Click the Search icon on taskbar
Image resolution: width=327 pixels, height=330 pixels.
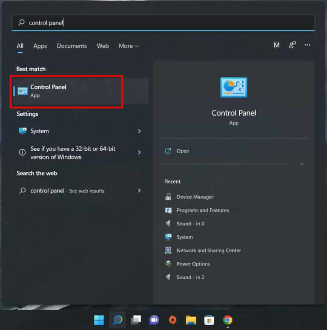[118, 320]
